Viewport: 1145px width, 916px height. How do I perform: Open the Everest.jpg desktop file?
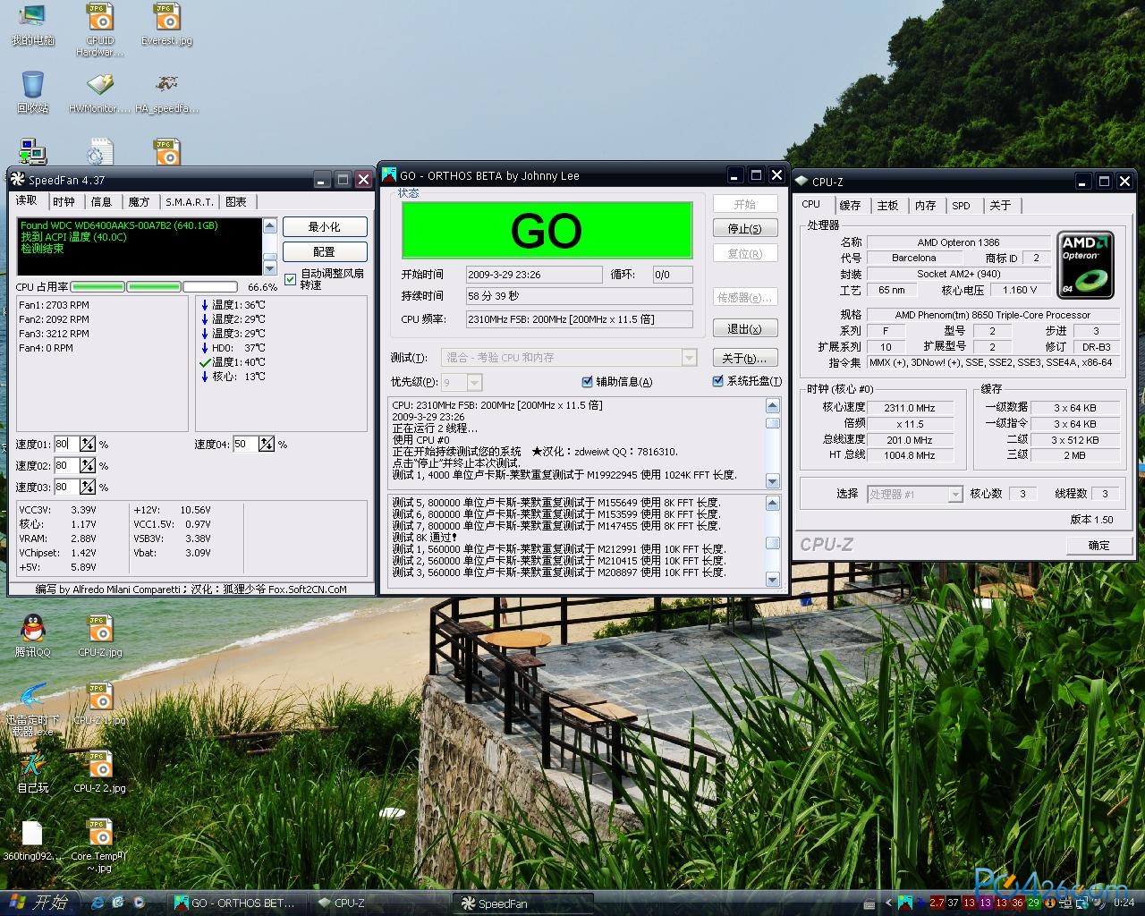pyautogui.click(x=166, y=24)
